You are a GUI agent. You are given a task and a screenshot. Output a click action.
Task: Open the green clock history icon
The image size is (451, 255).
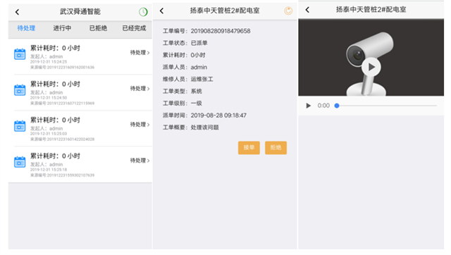coord(143,12)
